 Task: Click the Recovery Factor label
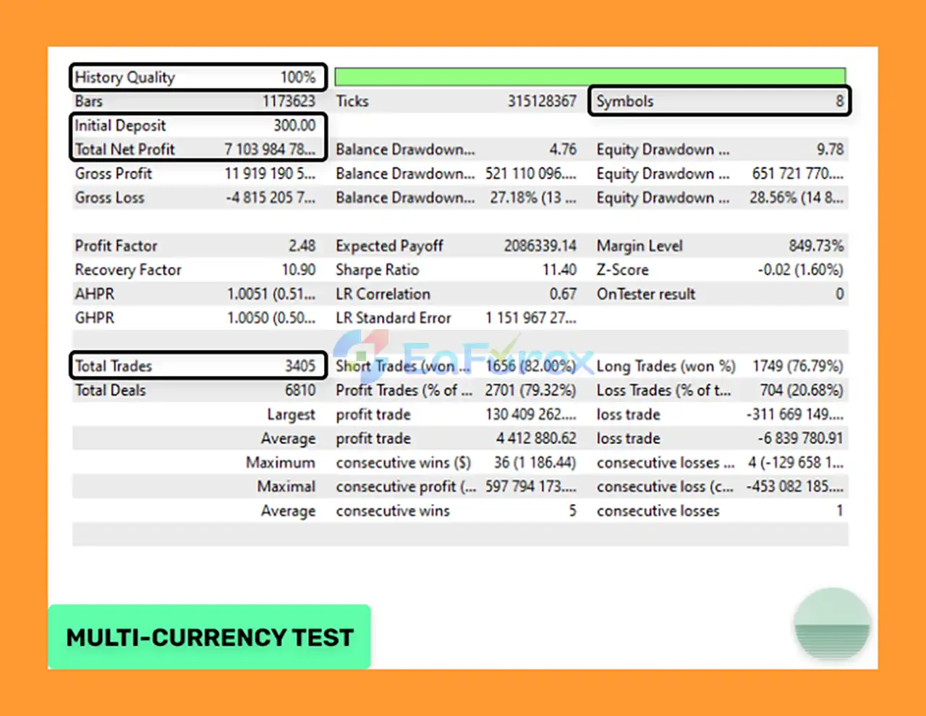(x=128, y=270)
